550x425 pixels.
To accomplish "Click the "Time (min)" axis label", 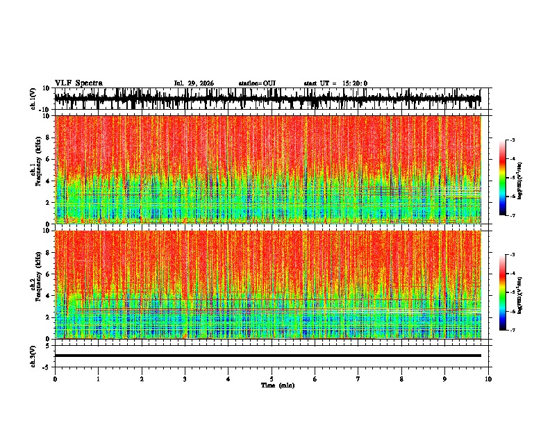I will tap(278, 385).
